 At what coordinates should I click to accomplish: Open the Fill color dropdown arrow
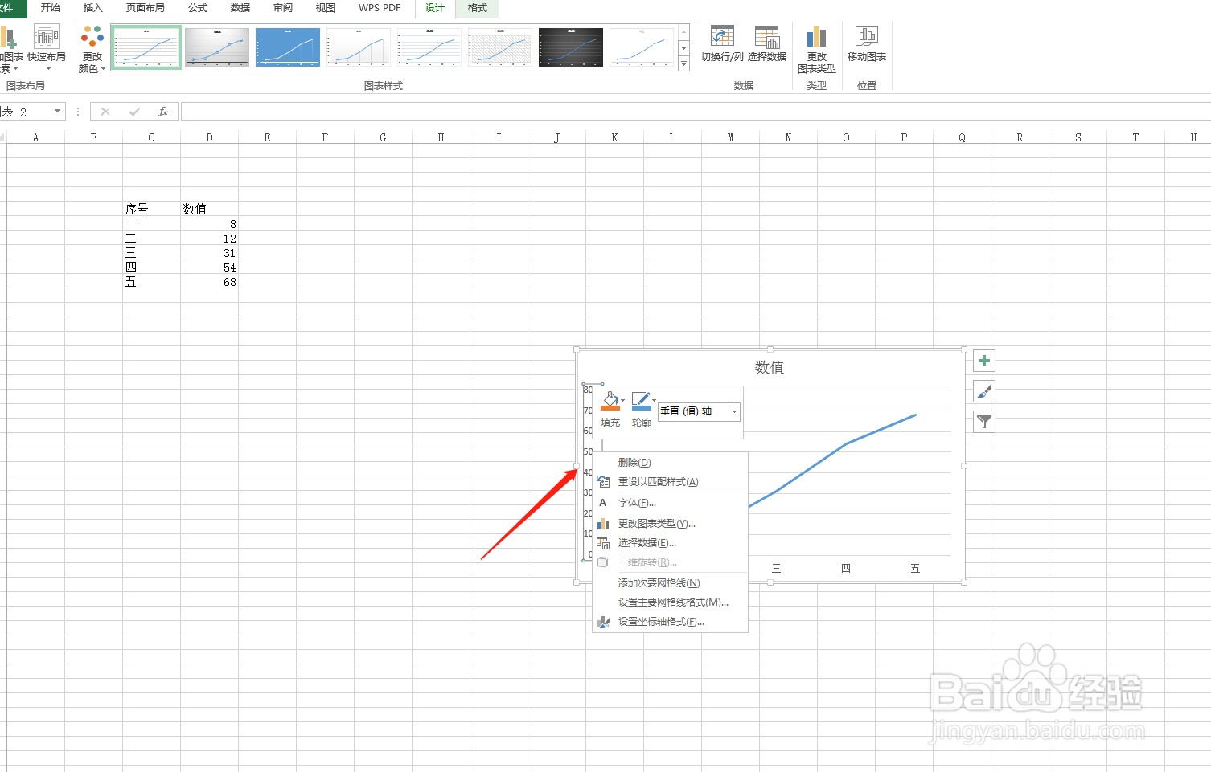pyautogui.click(x=622, y=400)
